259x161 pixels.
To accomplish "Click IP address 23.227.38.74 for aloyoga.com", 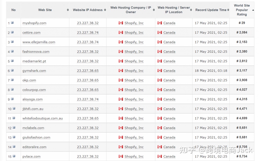I will coord(88,99).
